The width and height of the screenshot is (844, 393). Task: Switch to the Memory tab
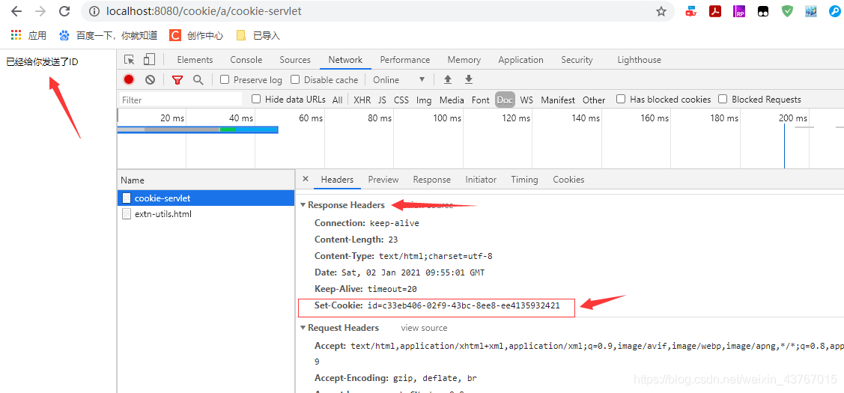(x=464, y=60)
